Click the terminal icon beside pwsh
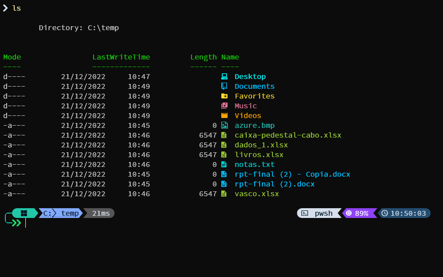Viewport: 443px width, 277px height. (x=305, y=214)
